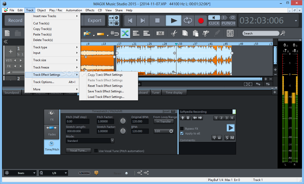
Task: Click the add track plus button
Action: click(x=11, y=52)
